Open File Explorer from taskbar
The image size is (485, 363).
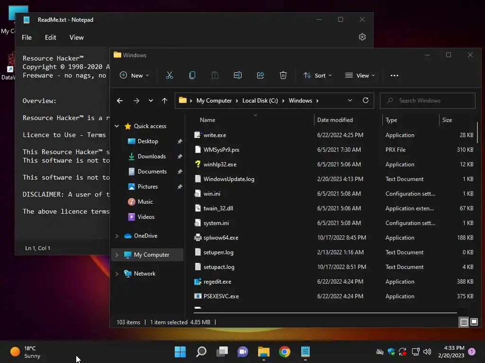point(264,352)
